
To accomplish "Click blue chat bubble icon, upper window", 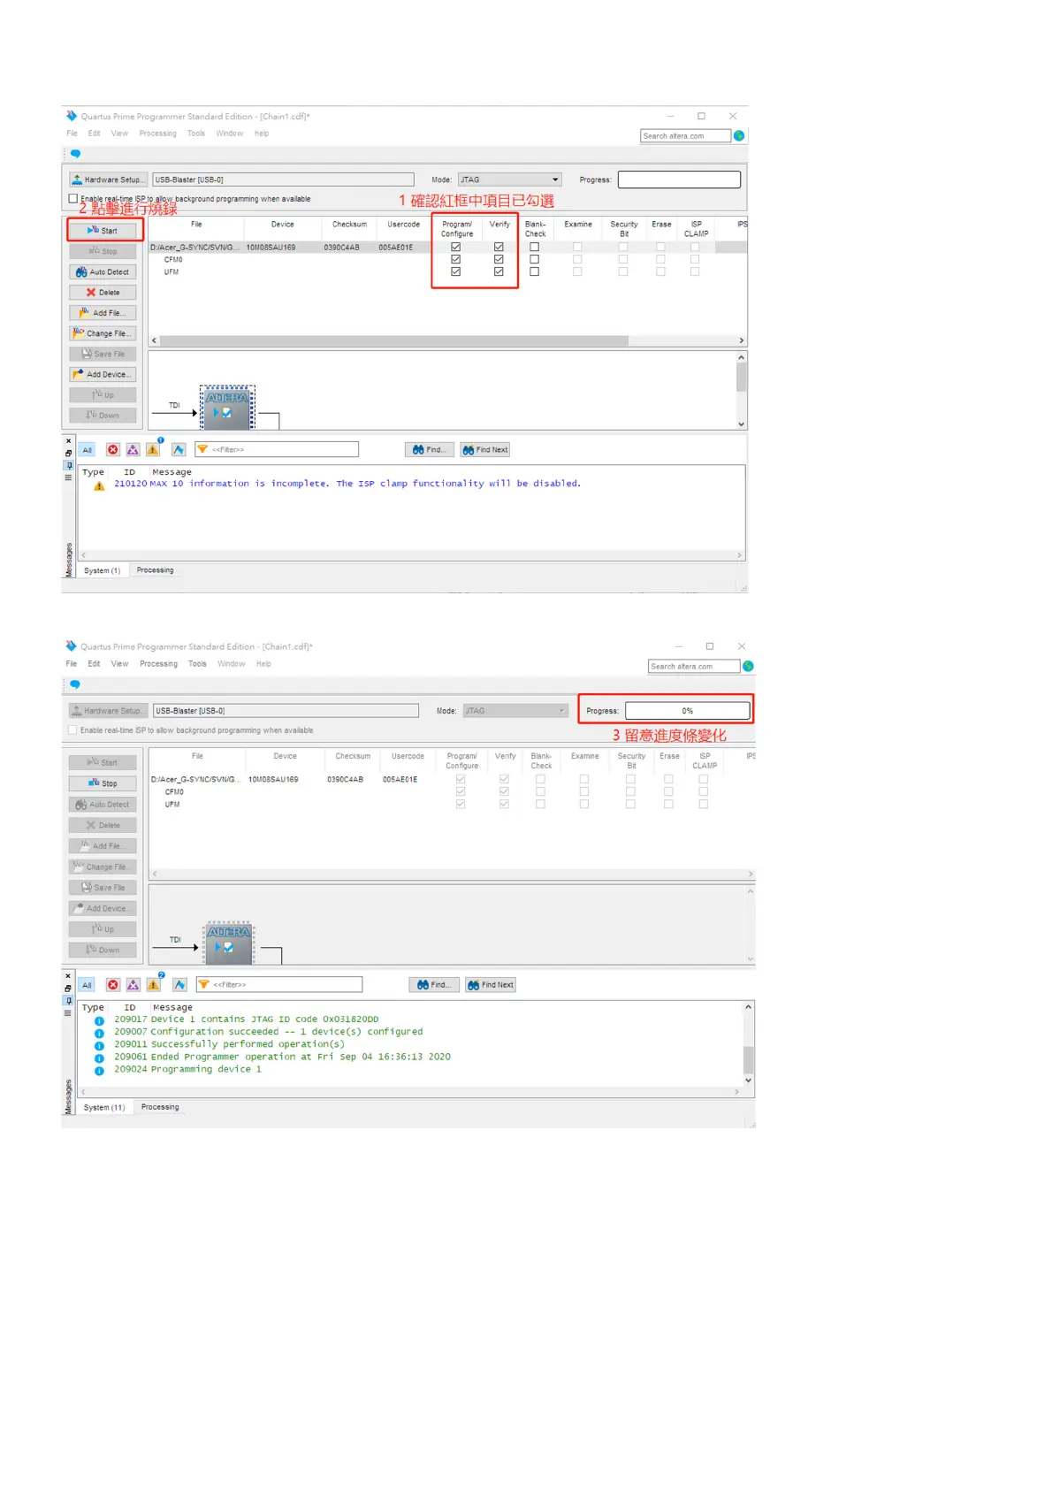I will tap(75, 154).
